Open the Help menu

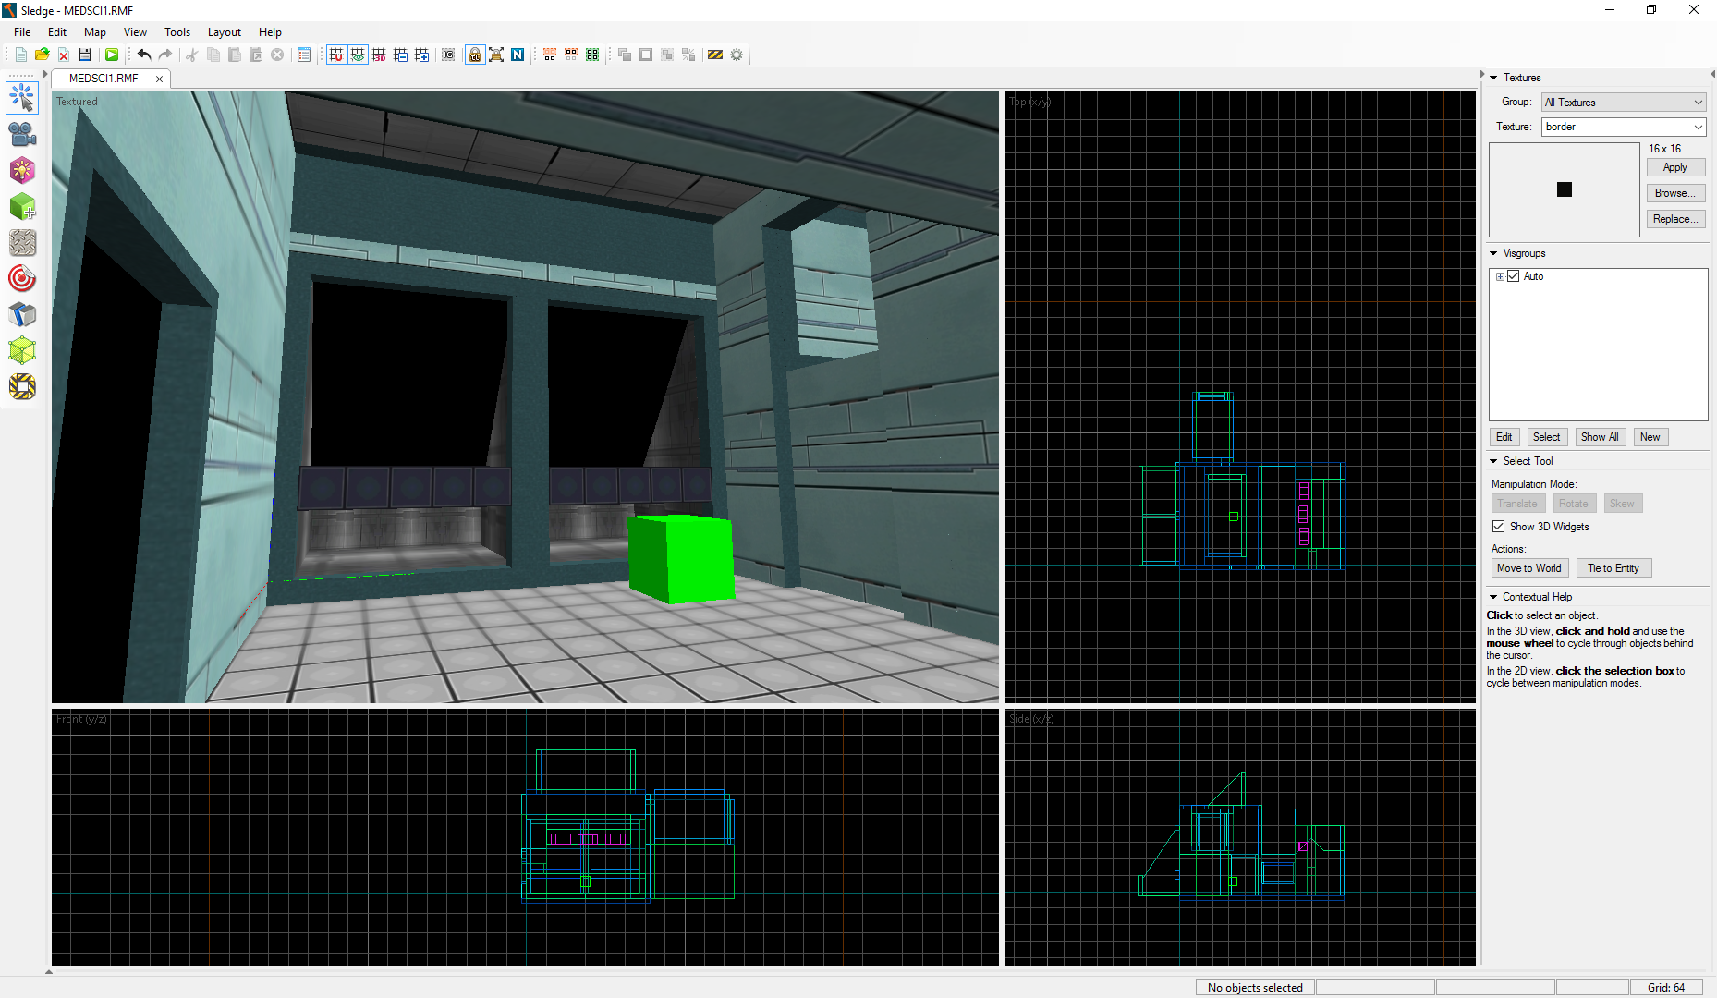click(270, 31)
